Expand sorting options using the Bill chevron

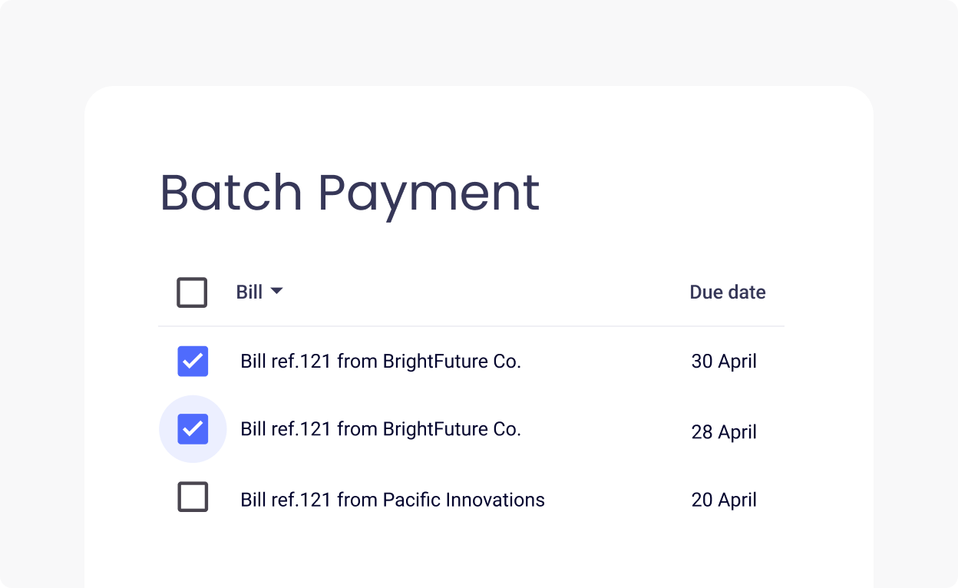(x=277, y=292)
